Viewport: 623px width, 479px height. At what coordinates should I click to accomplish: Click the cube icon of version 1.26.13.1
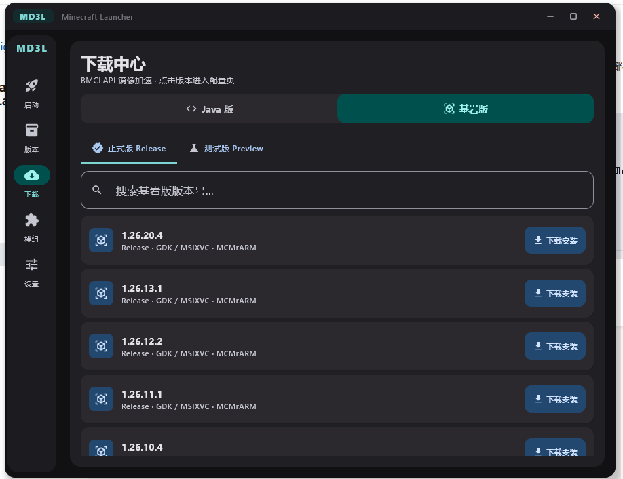click(x=101, y=293)
